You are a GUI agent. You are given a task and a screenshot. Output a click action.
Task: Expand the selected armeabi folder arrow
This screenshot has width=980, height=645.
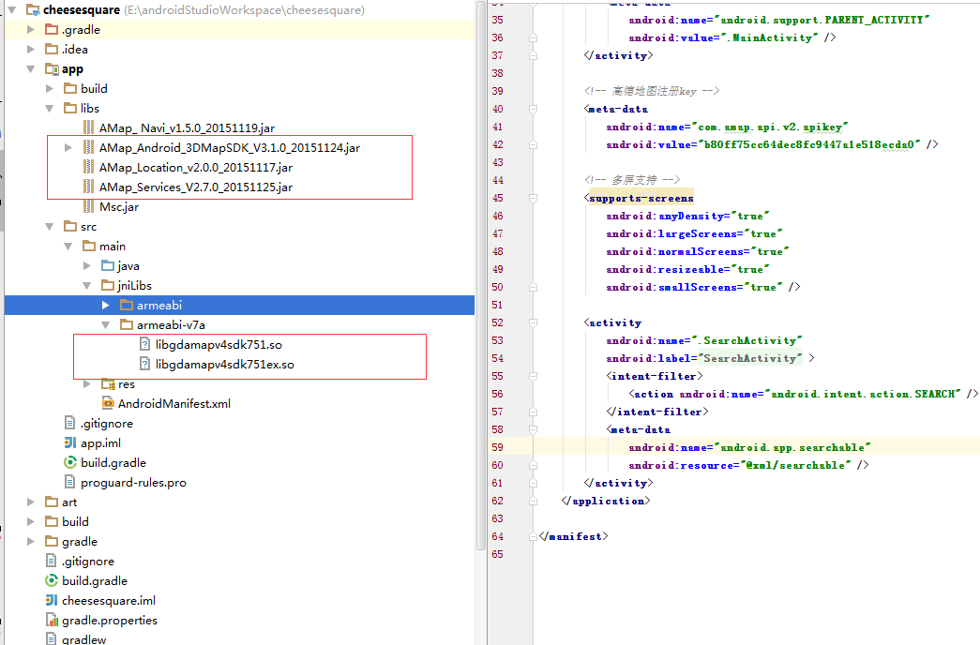point(106,305)
